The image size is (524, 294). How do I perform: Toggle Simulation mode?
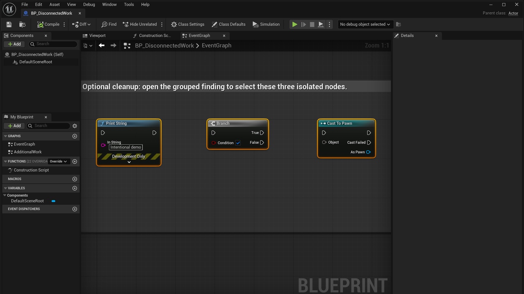click(x=266, y=24)
